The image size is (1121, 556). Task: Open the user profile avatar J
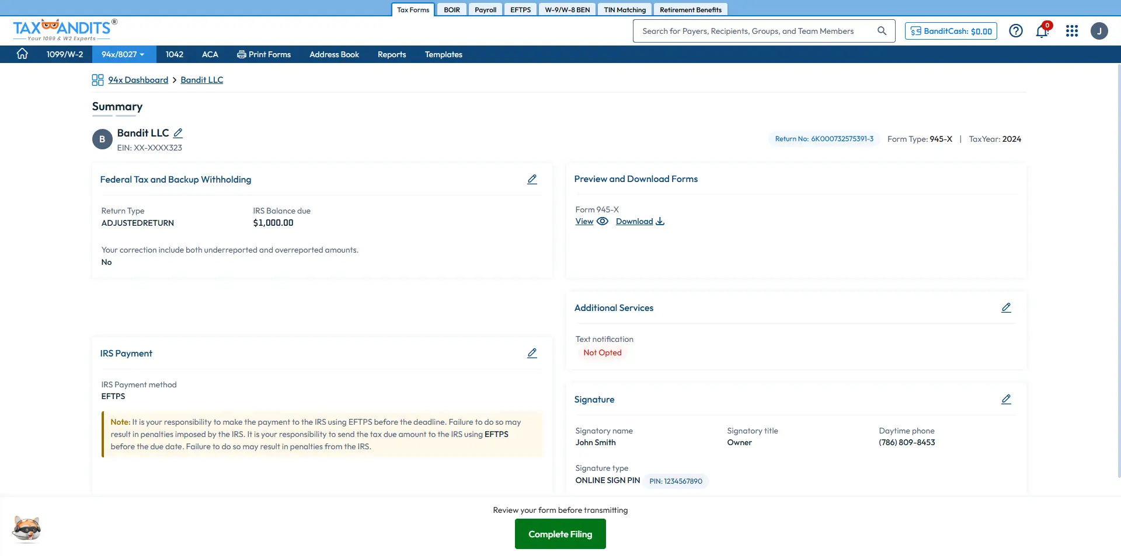[1099, 31]
